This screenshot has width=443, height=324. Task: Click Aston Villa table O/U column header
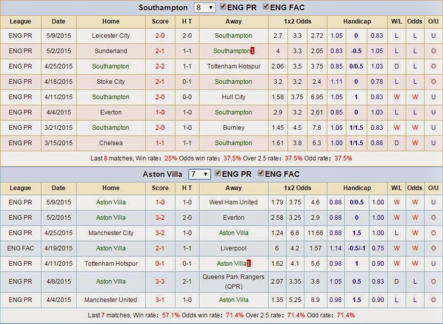click(x=433, y=188)
